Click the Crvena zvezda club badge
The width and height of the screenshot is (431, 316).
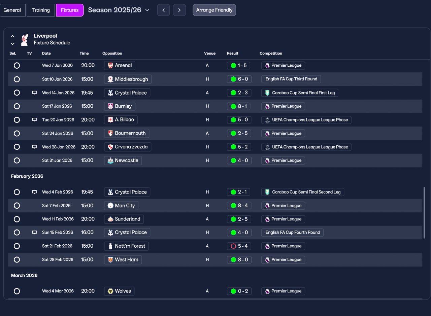click(110, 147)
